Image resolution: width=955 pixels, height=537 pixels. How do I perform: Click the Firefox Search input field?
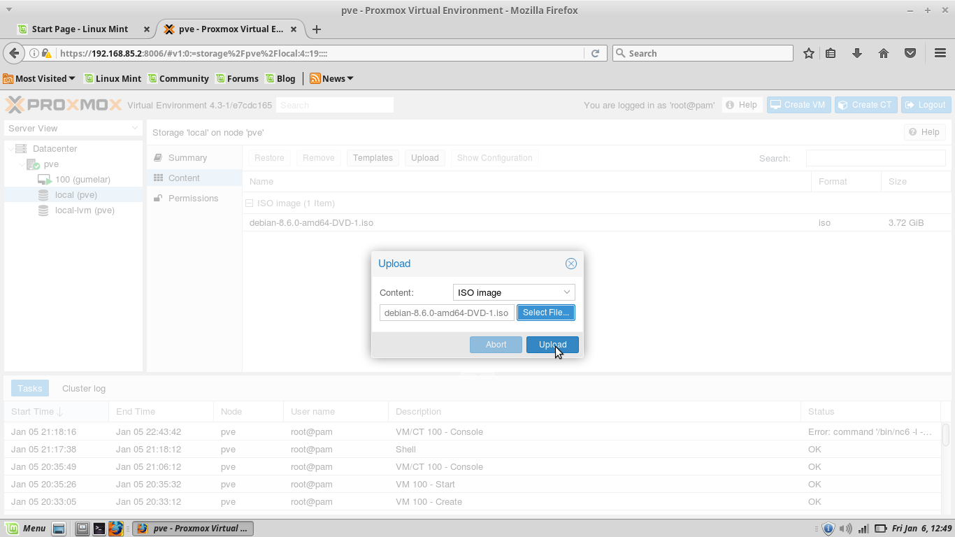tap(703, 53)
